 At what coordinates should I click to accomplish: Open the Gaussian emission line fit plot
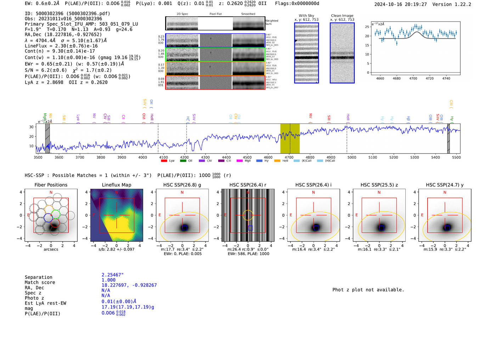416,48
